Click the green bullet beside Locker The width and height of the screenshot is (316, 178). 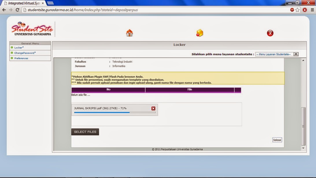pyautogui.click(x=12, y=48)
